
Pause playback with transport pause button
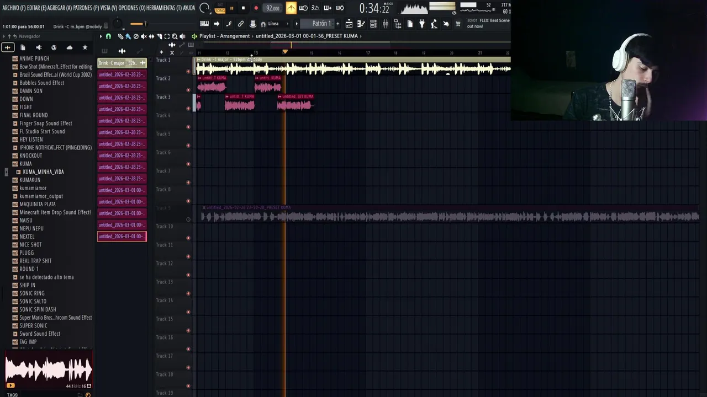[x=231, y=8]
